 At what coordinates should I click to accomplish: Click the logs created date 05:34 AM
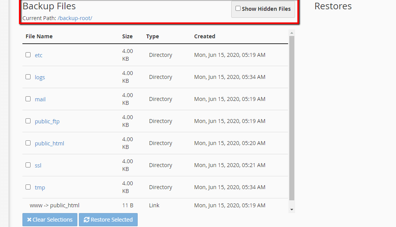coord(230,77)
